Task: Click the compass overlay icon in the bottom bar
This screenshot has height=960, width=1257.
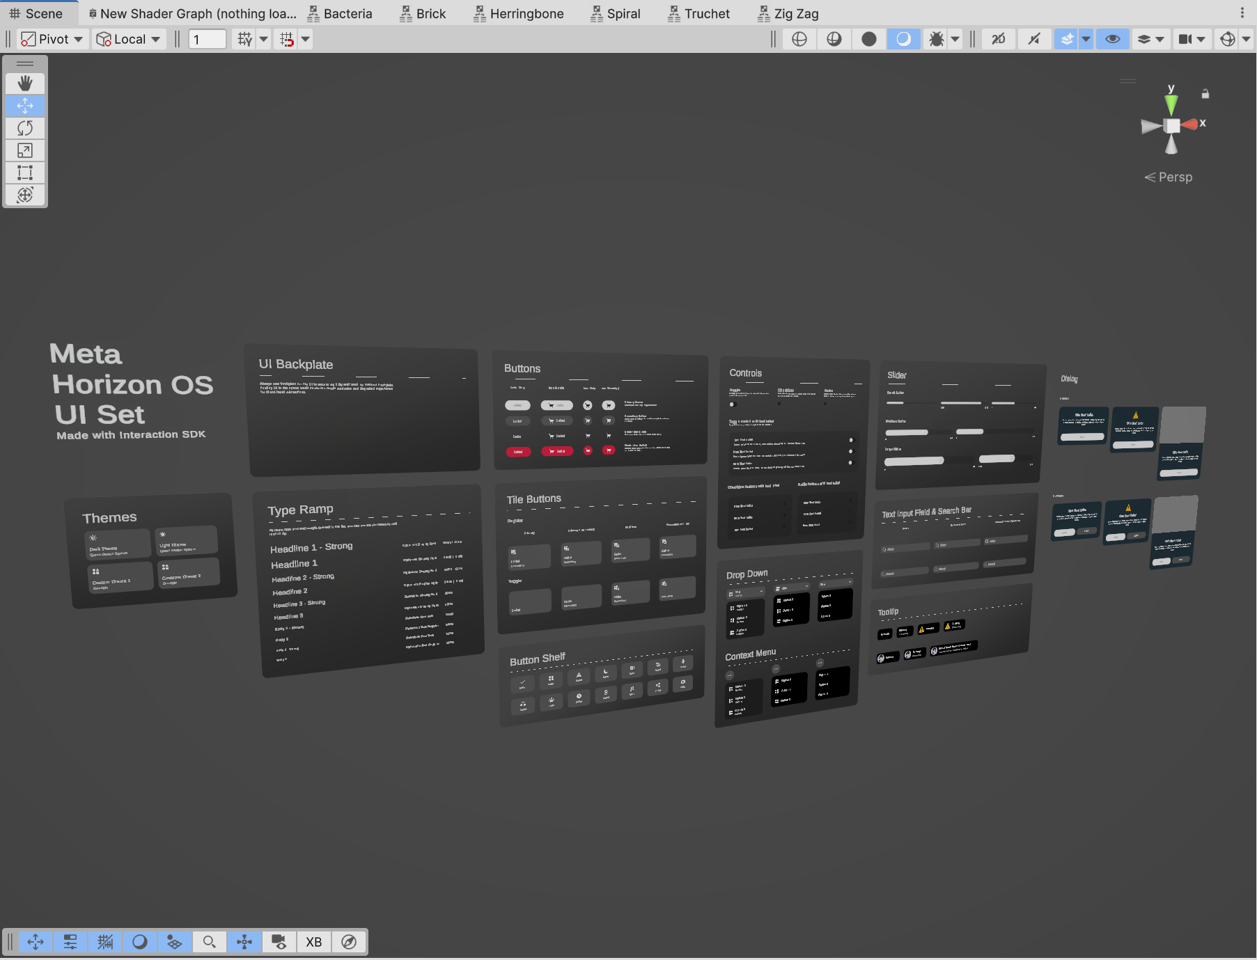Action: [349, 942]
